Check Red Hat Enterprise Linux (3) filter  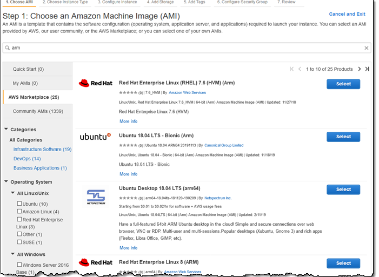19,219
